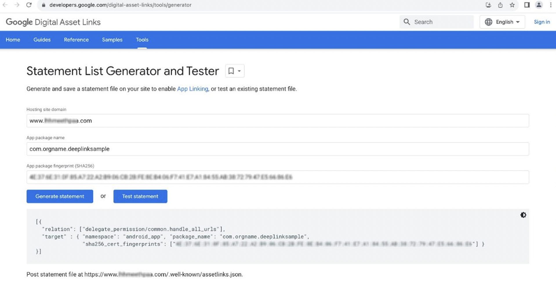
Task: Bookmark this page using the star icon
Action: 512,5
